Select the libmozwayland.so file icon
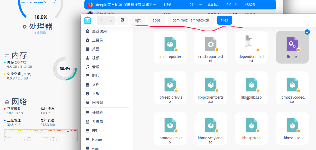316x150 pixels. (x=211, y=125)
